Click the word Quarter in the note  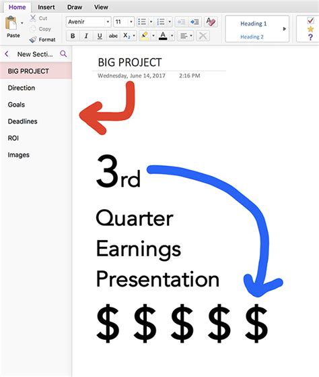click(135, 219)
